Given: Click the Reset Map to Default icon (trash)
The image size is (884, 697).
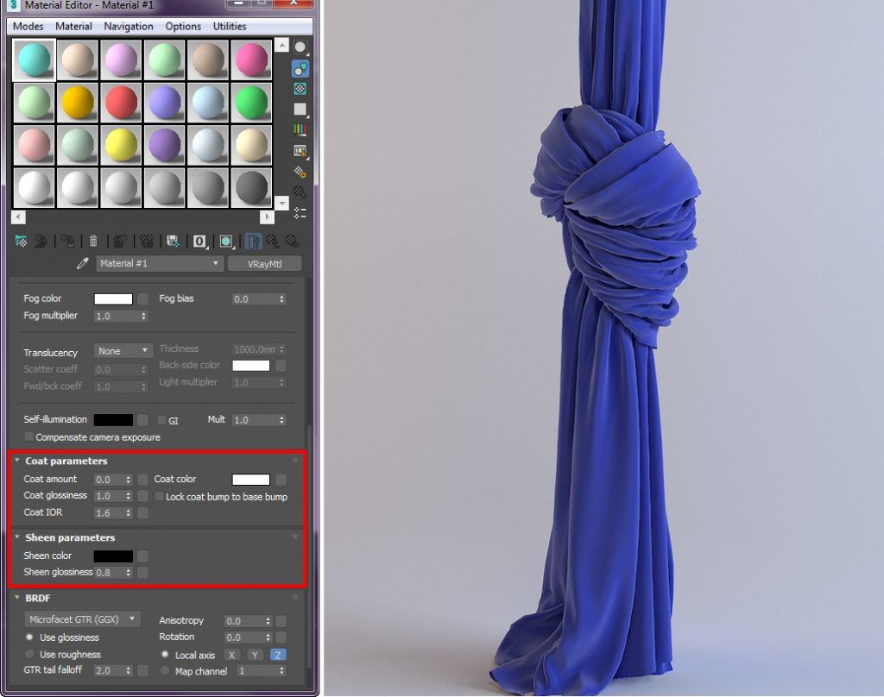Looking at the screenshot, I should tap(93, 242).
